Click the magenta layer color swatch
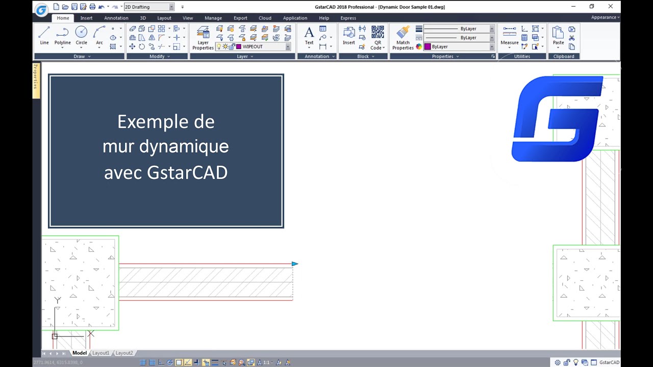This screenshot has height=367, width=653. click(239, 46)
